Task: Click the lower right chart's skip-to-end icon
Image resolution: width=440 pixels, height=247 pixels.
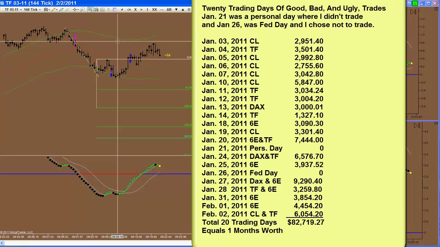Action: coord(417,126)
